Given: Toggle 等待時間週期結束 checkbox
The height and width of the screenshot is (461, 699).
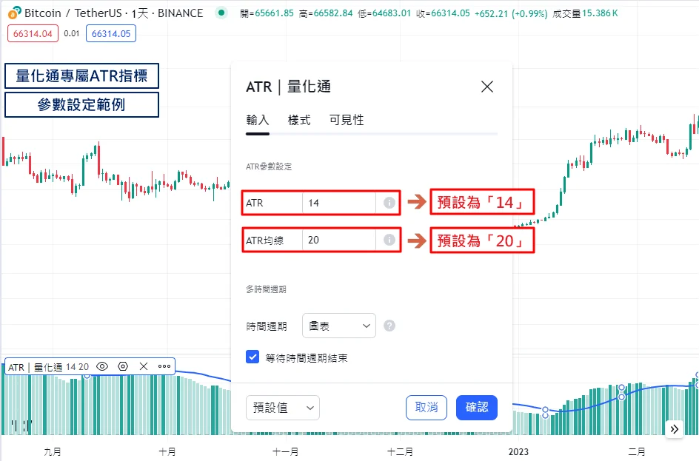Looking at the screenshot, I should (x=252, y=357).
